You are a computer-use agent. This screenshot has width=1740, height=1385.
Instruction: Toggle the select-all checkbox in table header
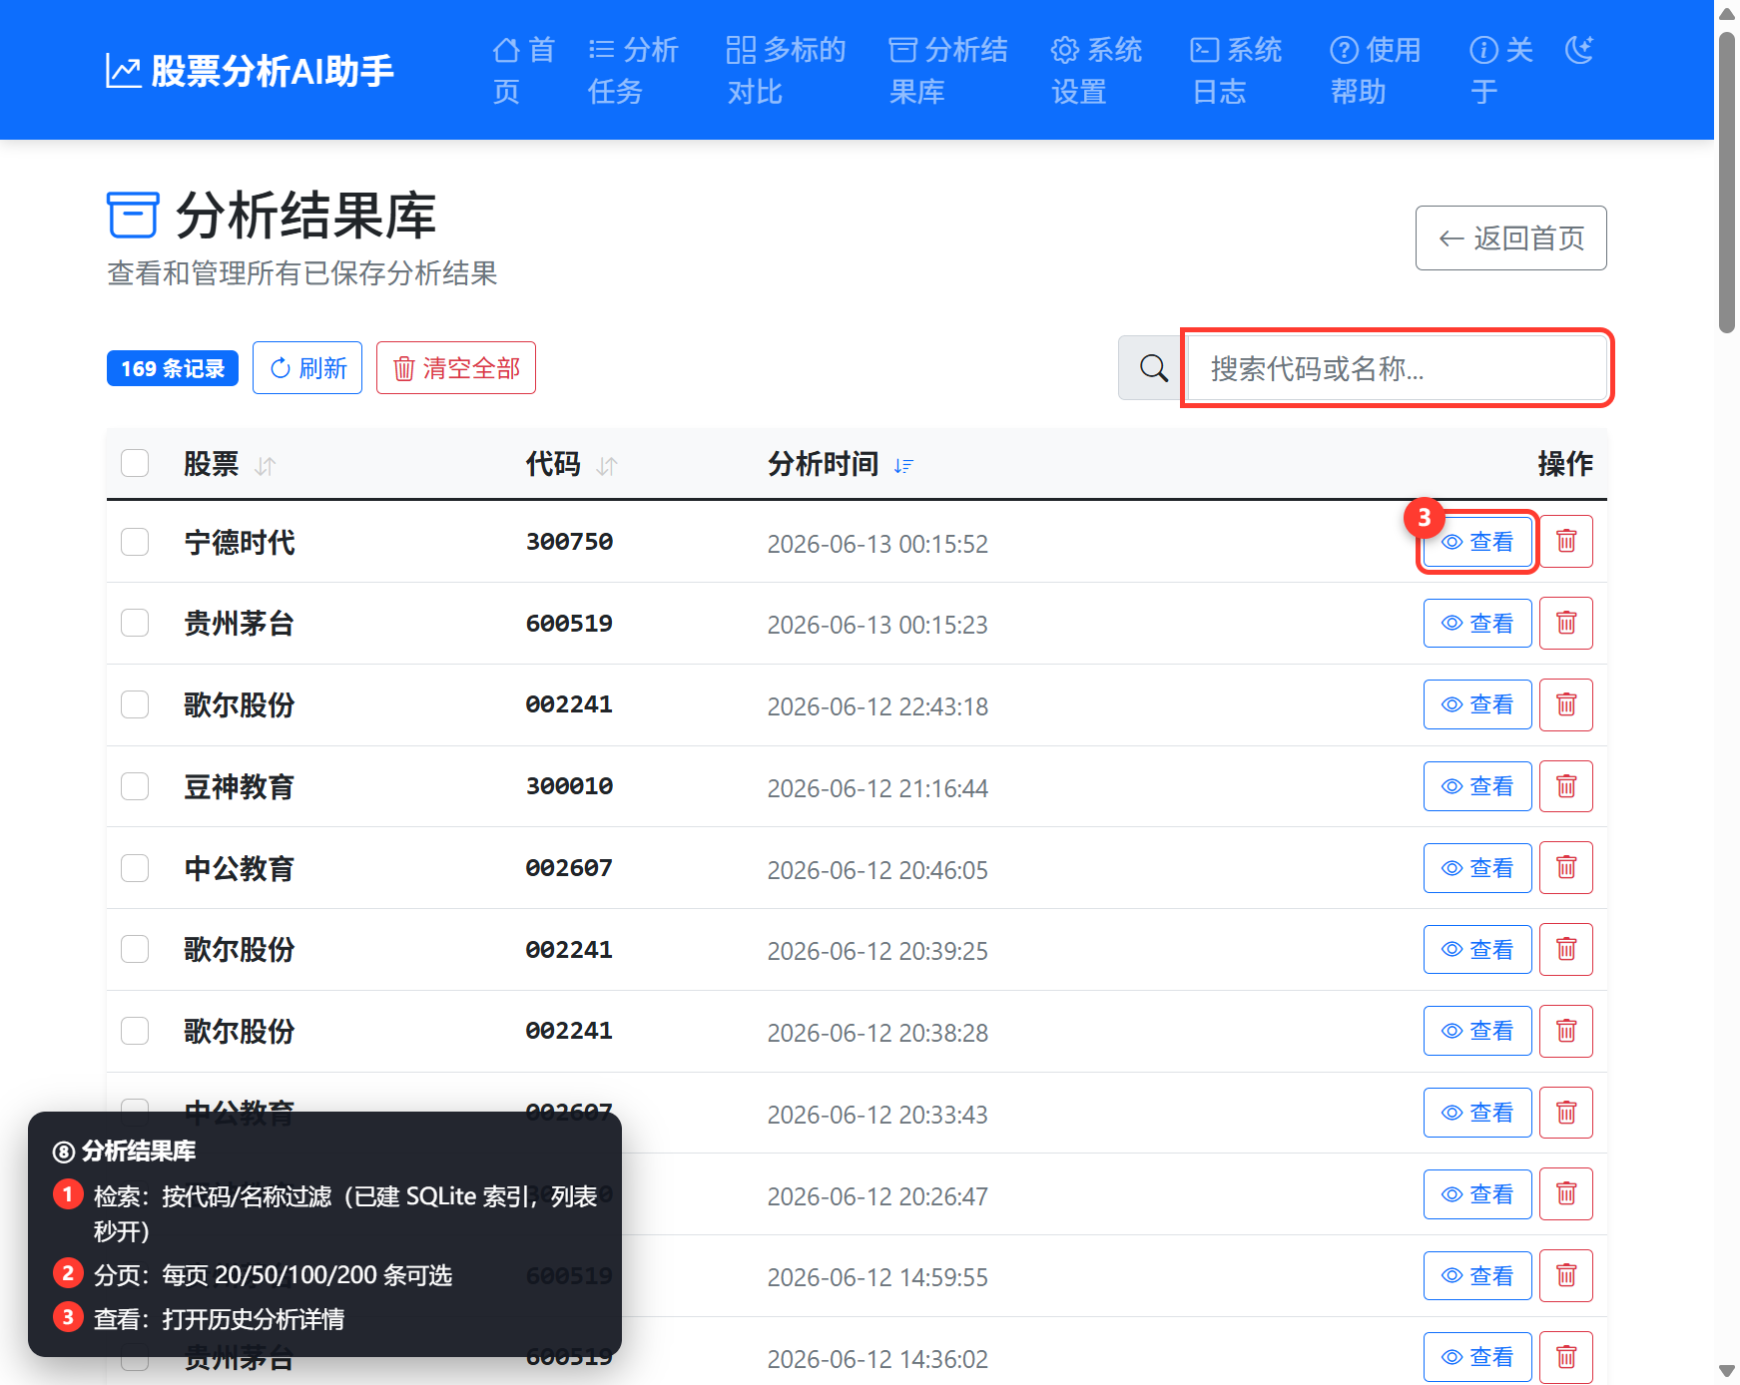coord(135,463)
